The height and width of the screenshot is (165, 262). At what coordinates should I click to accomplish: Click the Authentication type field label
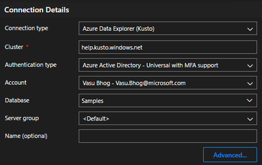(30, 65)
